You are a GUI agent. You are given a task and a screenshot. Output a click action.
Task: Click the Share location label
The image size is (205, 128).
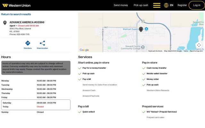click(x=42, y=48)
